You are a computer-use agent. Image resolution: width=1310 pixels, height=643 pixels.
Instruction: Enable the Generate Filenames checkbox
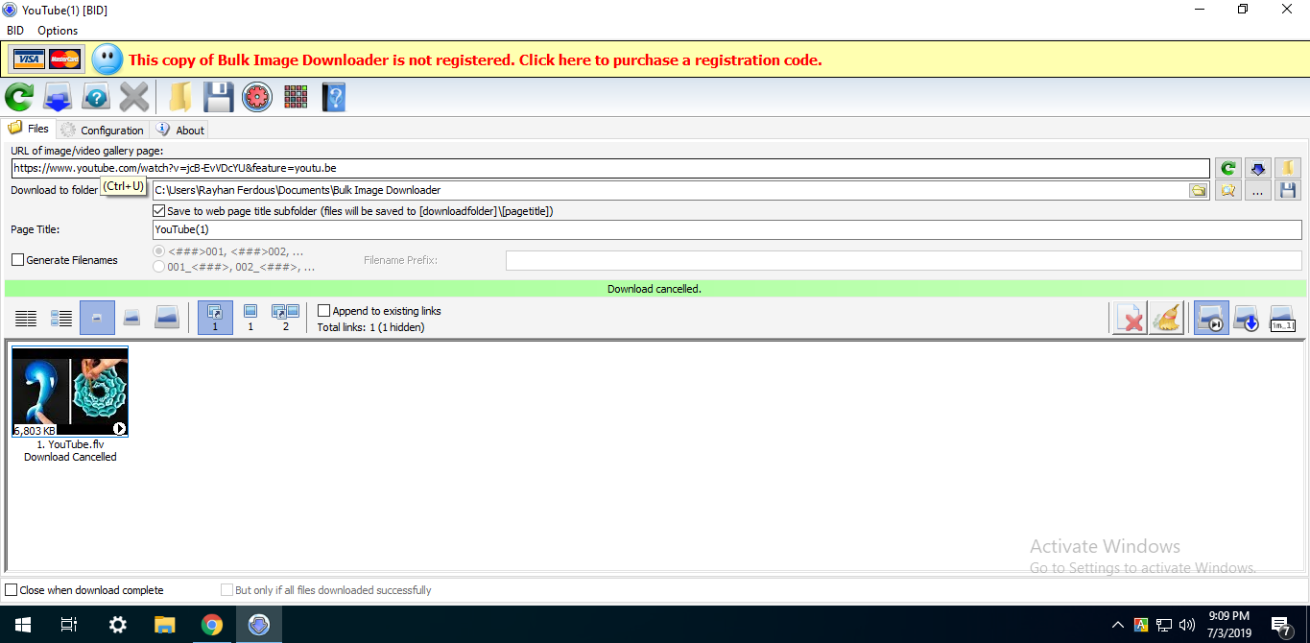17,260
